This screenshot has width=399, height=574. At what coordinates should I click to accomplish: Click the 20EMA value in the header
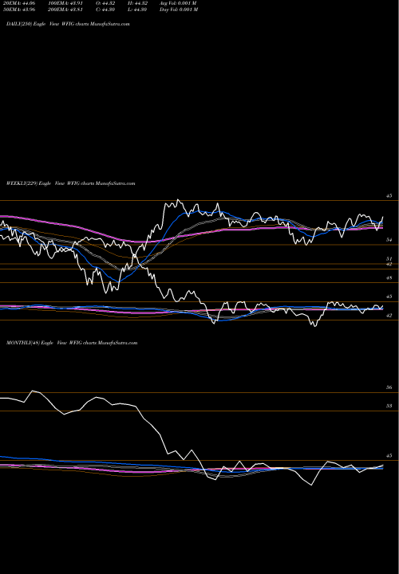[x=21, y=3]
